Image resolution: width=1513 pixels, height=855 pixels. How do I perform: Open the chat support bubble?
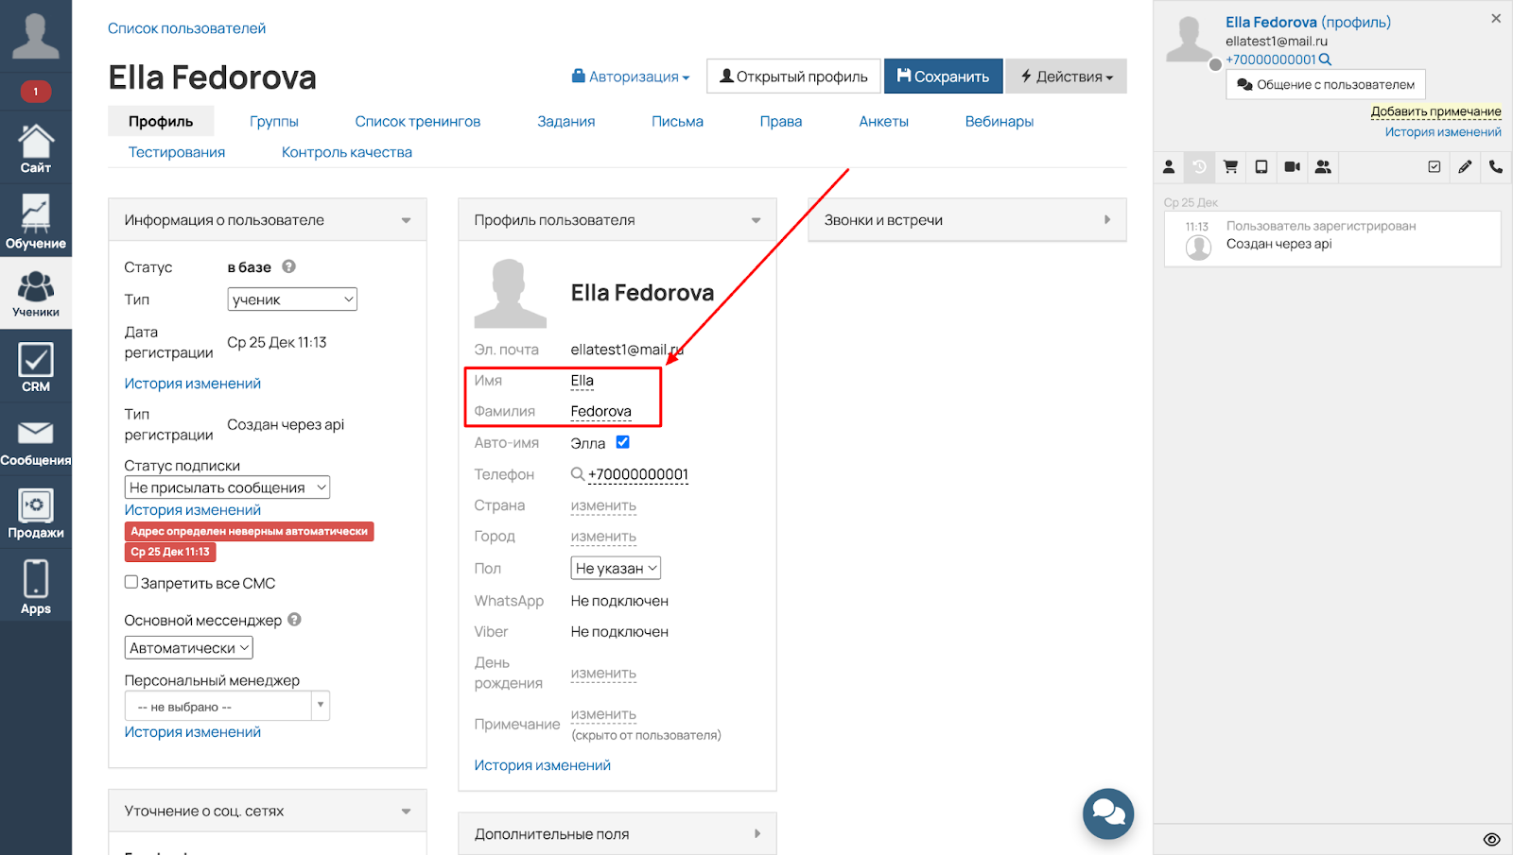(1107, 813)
